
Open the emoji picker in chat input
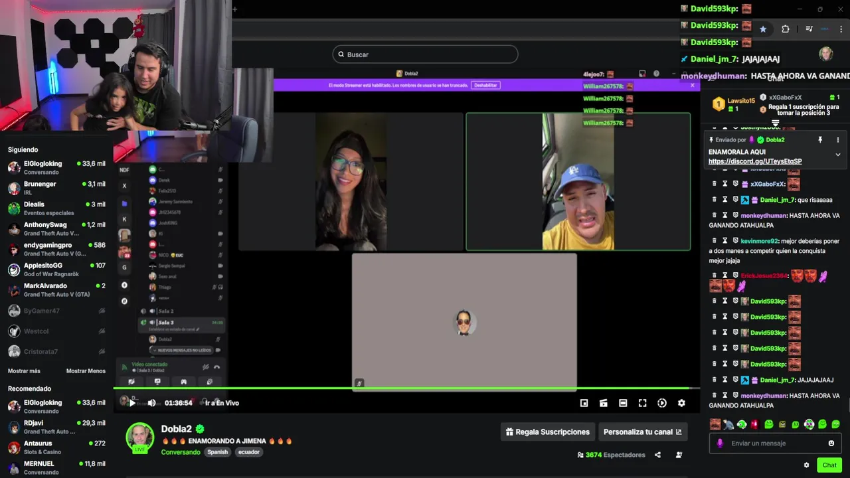click(x=831, y=443)
